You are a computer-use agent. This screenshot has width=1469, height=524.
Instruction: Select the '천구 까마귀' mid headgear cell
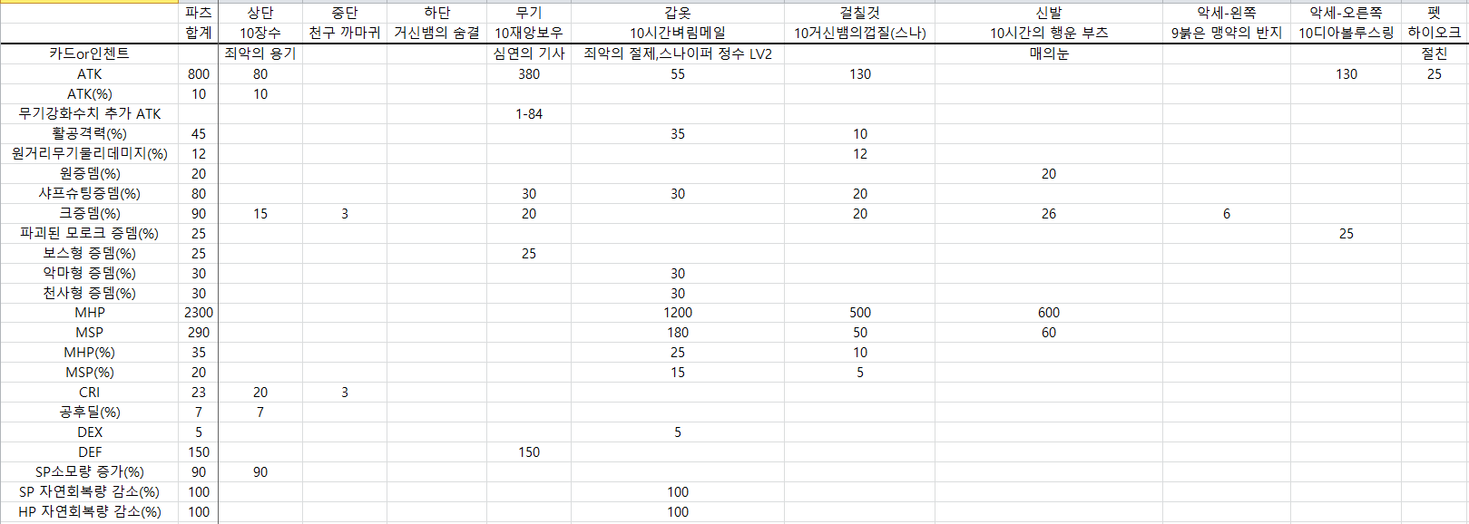pyautogui.click(x=344, y=33)
